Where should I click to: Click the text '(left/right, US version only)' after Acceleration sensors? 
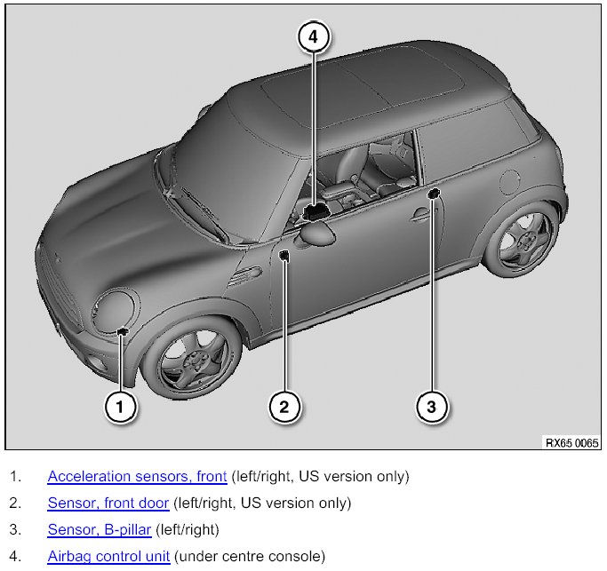(x=320, y=476)
